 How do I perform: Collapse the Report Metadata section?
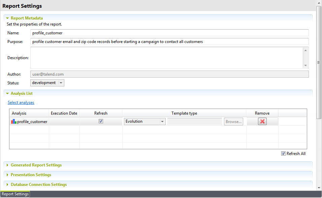[7, 18]
